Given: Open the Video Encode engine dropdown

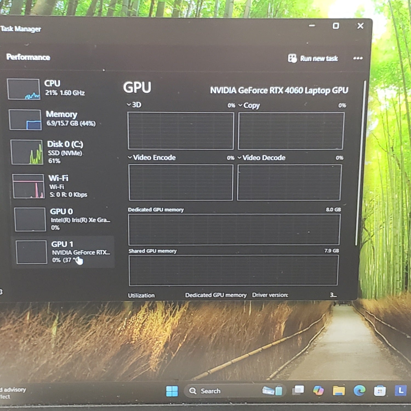Looking at the screenshot, I should coord(130,157).
